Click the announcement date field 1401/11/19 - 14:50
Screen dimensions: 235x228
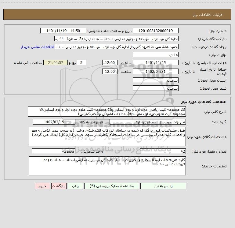click(x=63, y=31)
